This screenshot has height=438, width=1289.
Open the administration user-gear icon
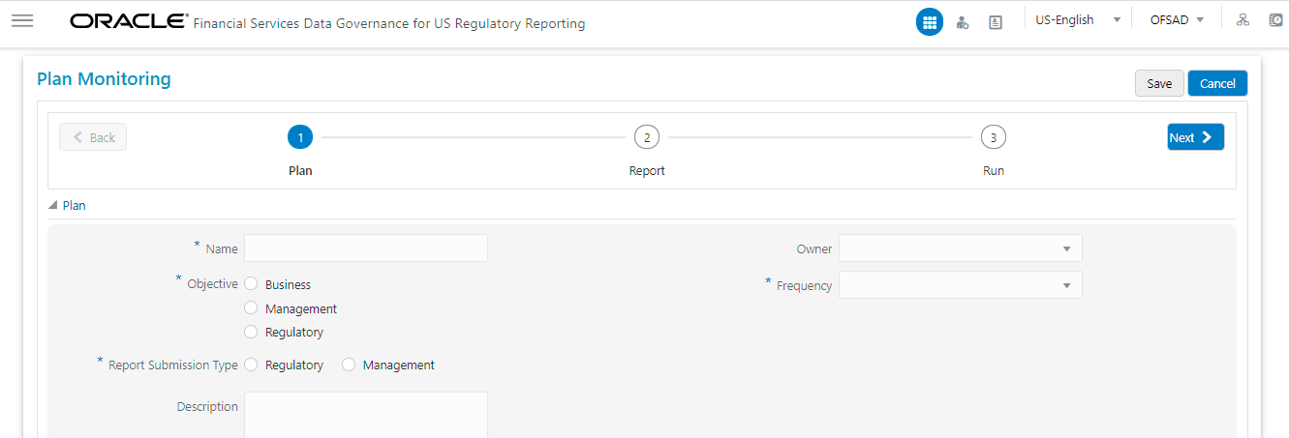[963, 22]
